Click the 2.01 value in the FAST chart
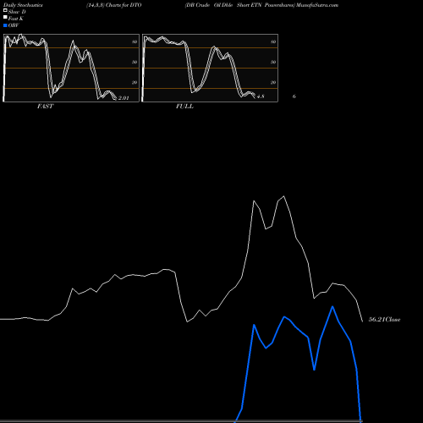The width and height of the screenshot is (423, 423). tap(124, 98)
